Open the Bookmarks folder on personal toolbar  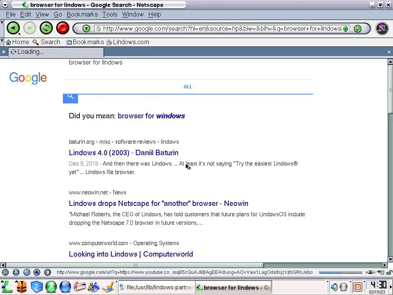coord(85,42)
